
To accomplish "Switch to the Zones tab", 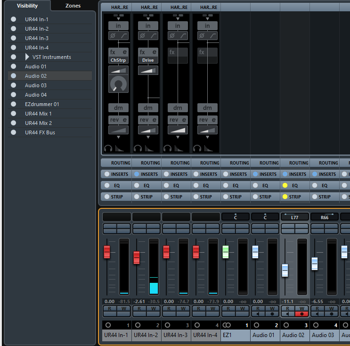I will tap(73, 6).
